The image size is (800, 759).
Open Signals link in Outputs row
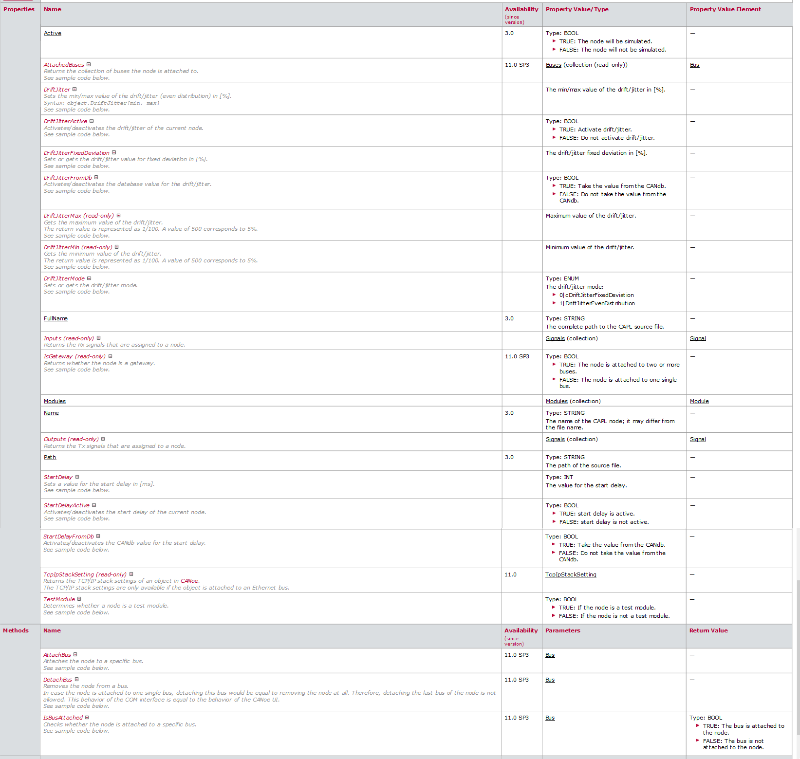pos(555,439)
